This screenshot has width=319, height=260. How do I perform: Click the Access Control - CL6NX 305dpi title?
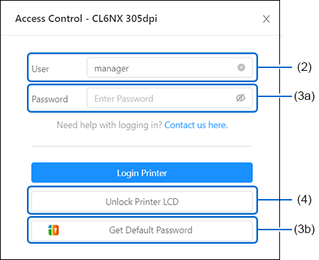[86, 18]
